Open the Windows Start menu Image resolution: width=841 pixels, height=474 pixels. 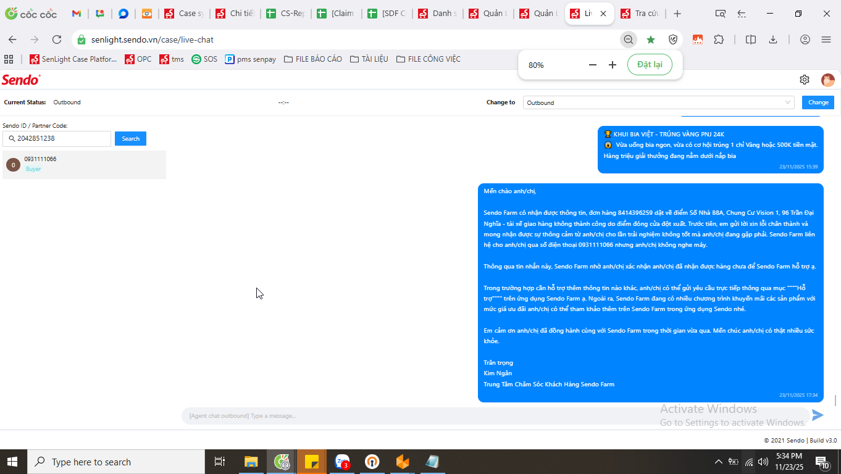click(x=12, y=462)
